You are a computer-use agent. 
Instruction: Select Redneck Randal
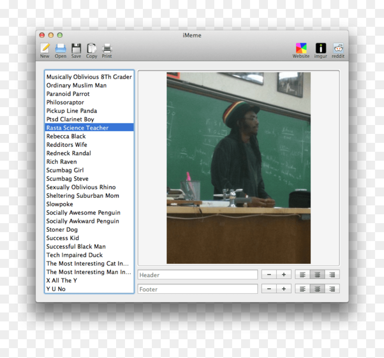[x=89, y=153]
